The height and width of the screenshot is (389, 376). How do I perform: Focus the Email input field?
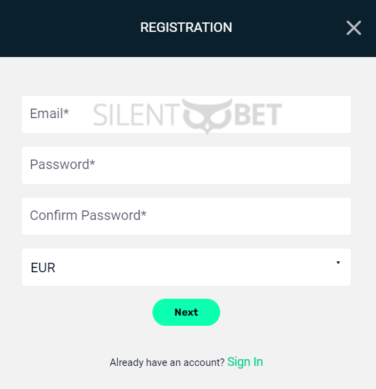[x=186, y=114]
